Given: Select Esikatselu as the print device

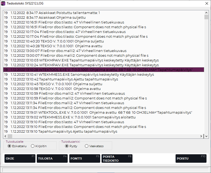Looking at the screenshot, I should (x=10, y=146).
